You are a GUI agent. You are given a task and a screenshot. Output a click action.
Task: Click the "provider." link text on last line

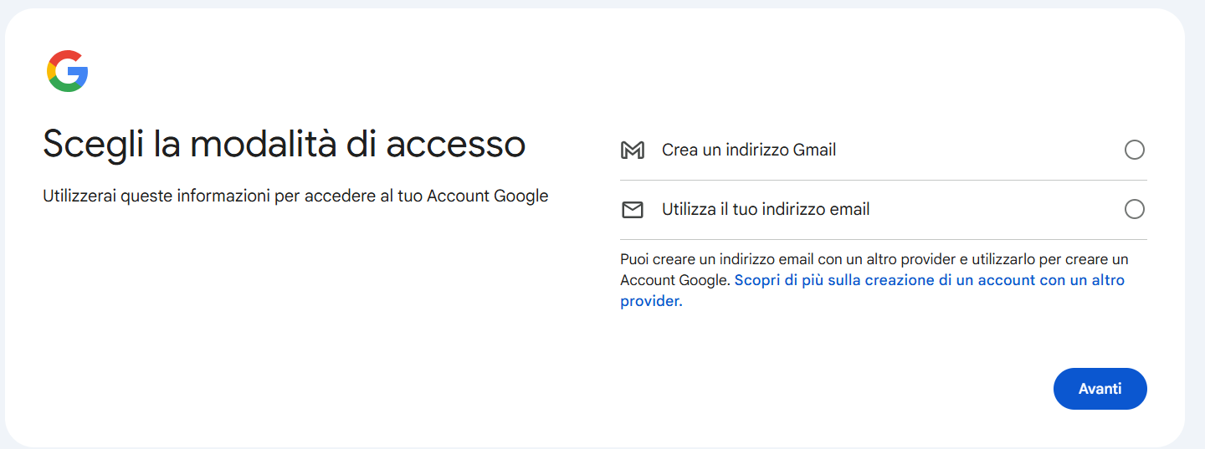pos(651,301)
